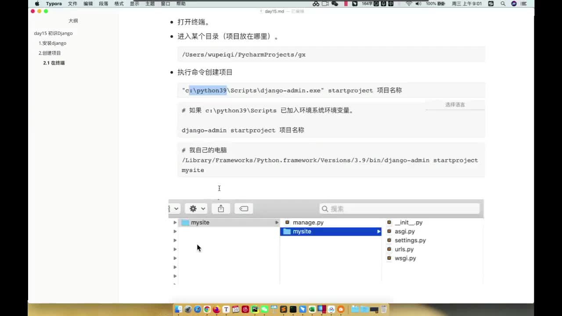Open Keynote from the Dock

click(x=274, y=309)
